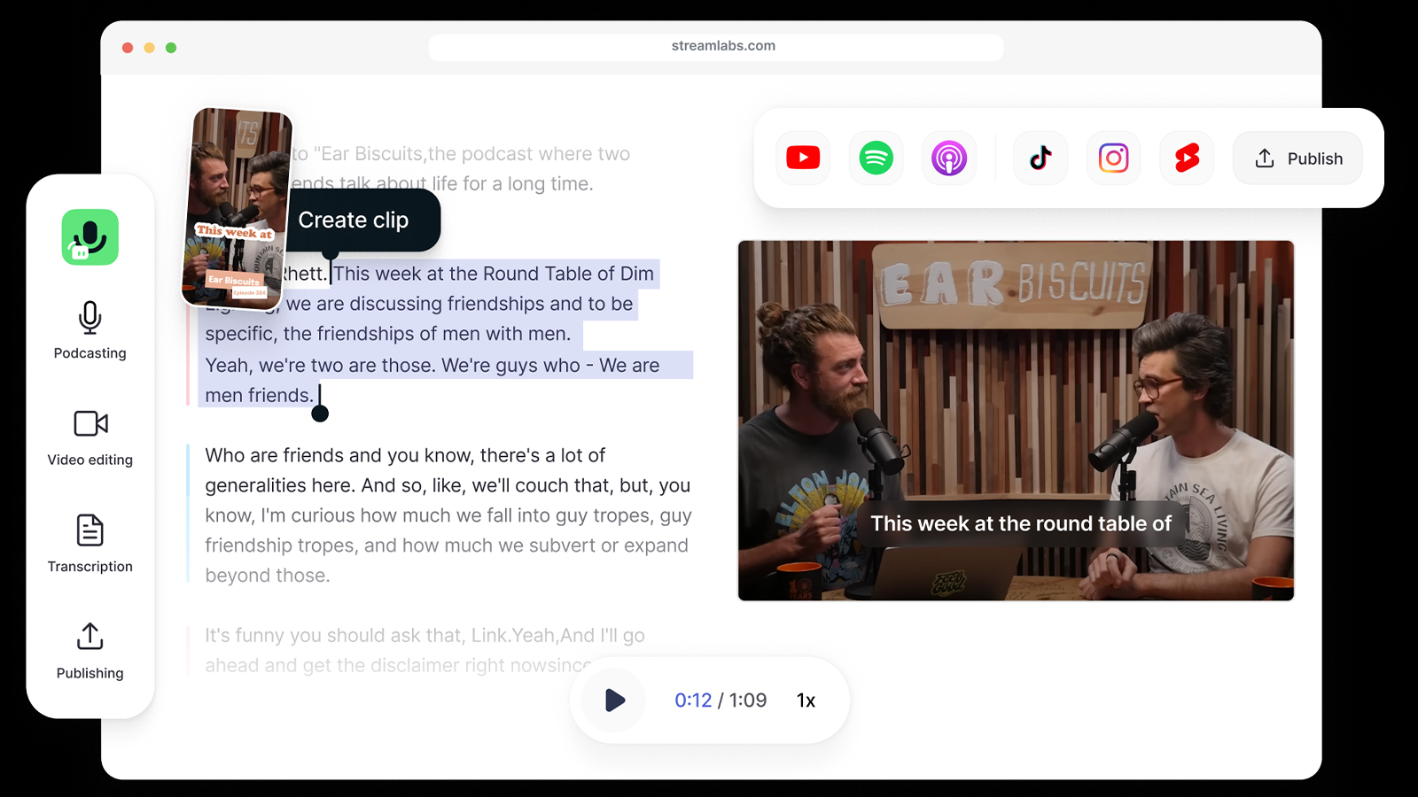Select the Video editing sidebar label
This screenshot has height=797, width=1418.
[x=90, y=460]
